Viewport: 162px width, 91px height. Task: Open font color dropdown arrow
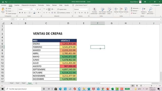click(40, 13)
